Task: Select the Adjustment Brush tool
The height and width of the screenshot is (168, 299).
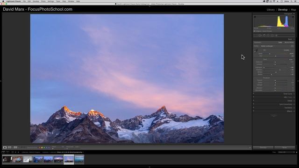Action: (x=276, y=35)
